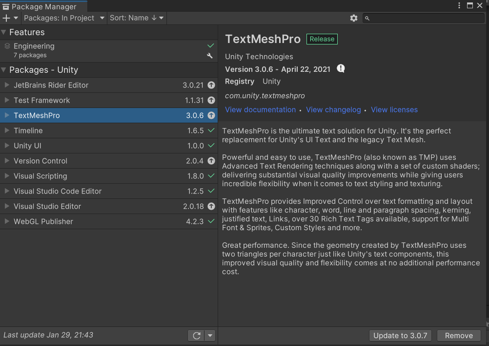The width and height of the screenshot is (489, 346).
Task: Click the Engineering installed checkmark
Action: 211,45
